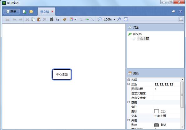
Task: Close the 新文档 tab with the red X
Action: click(52, 12)
